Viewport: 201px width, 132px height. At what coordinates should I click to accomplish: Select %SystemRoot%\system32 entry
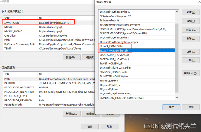tap(137, 16)
